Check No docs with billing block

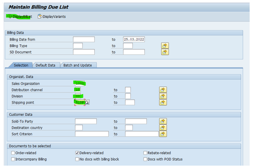coord(77,159)
